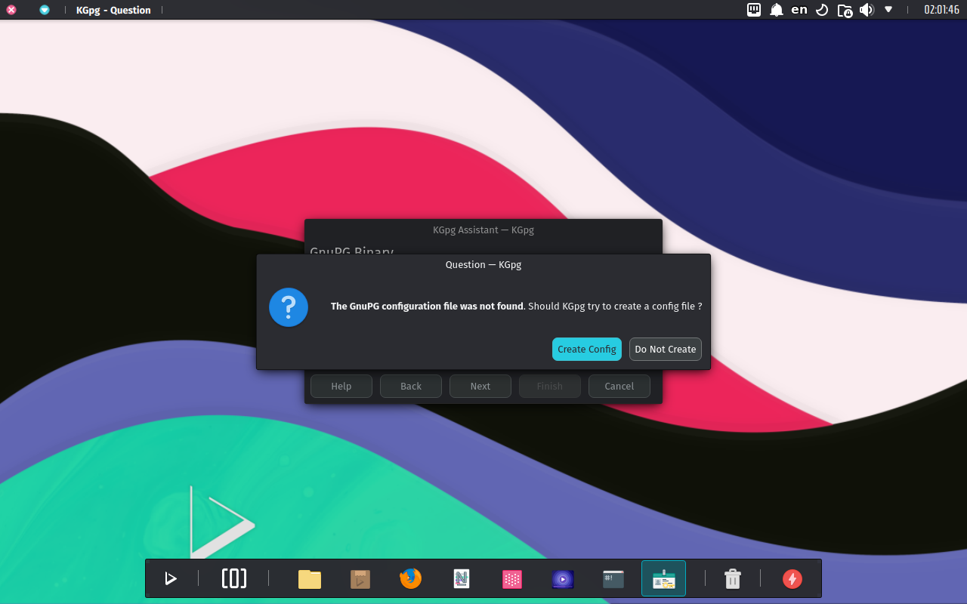The height and width of the screenshot is (604, 967).
Task: Click the 'Question — KGpg' dialog title bar
Action: [x=483, y=264]
